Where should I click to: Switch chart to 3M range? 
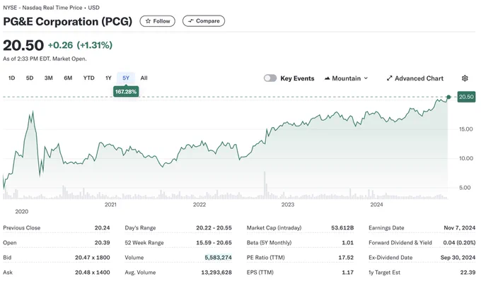click(49, 78)
